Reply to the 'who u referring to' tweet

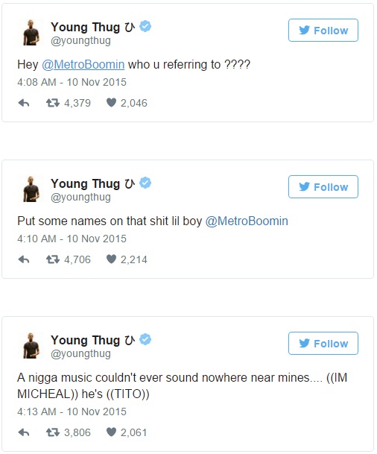click(x=24, y=103)
